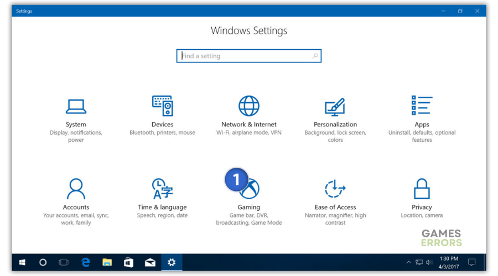Open the volume tray icon
The image size is (498, 276).
[x=429, y=262]
